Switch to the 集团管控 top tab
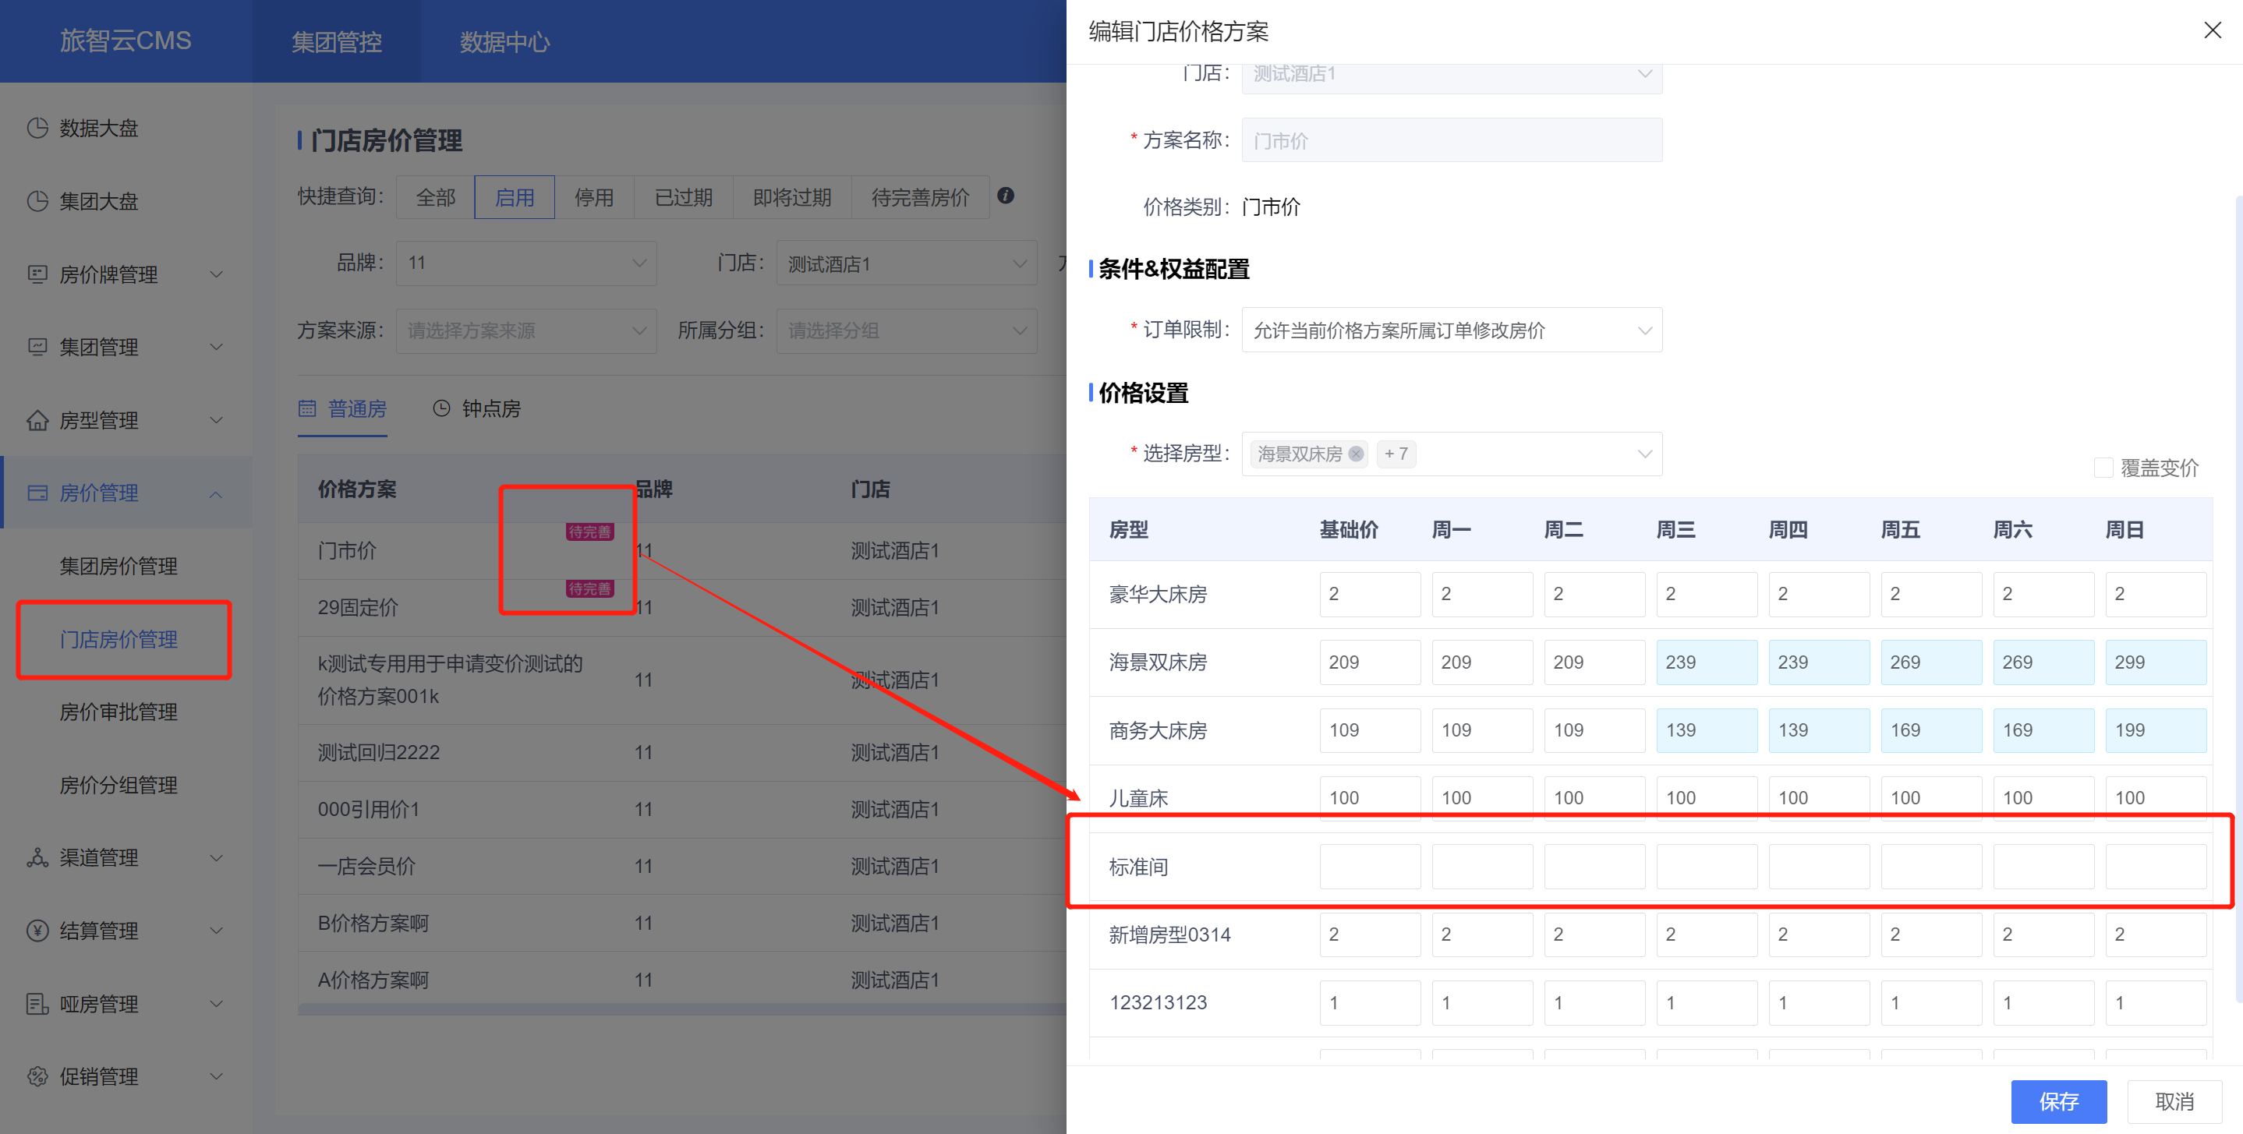The width and height of the screenshot is (2243, 1134). [336, 42]
